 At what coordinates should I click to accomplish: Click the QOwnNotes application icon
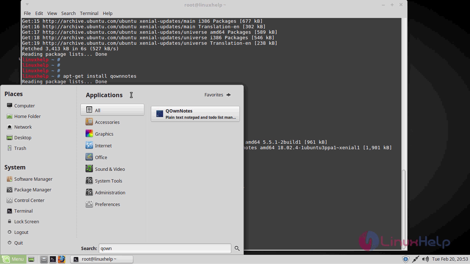tap(159, 114)
